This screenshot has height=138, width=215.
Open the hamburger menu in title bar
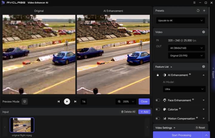tap(194, 3)
